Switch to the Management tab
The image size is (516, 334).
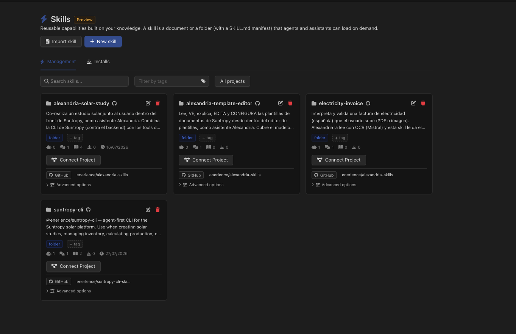point(58,62)
